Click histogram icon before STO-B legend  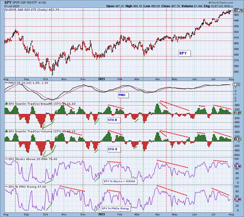(7, 104)
